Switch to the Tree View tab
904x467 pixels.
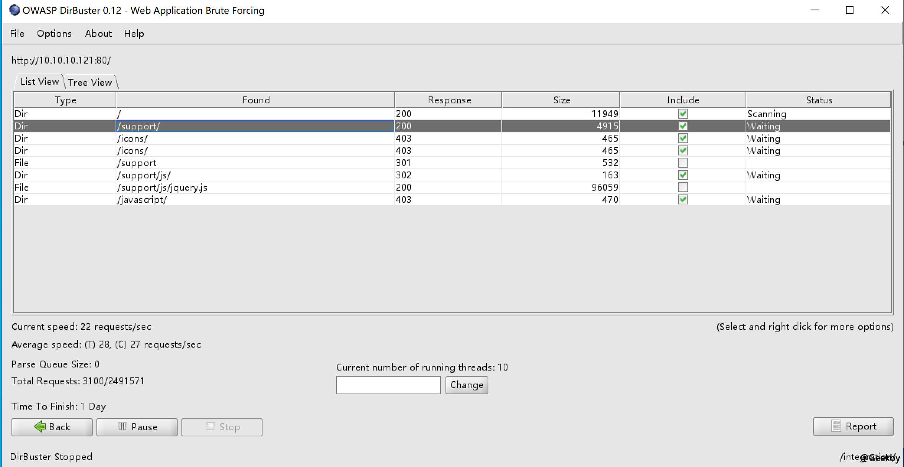pos(90,82)
